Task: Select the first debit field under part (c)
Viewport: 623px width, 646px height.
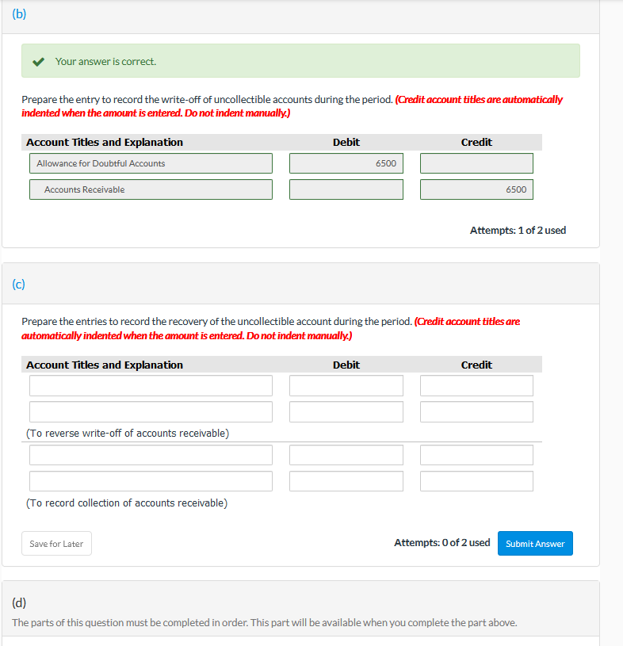Action: tap(346, 385)
